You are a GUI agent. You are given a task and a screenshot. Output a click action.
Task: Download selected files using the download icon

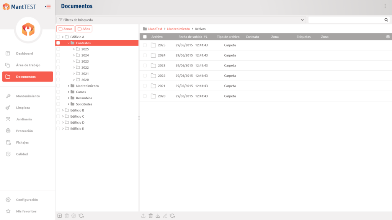point(158,216)
